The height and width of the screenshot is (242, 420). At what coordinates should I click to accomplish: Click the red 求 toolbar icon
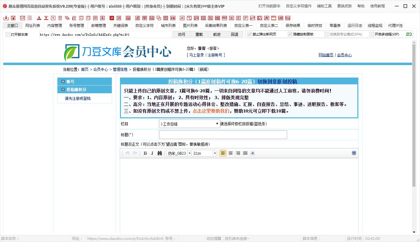(x=137, y=18)
